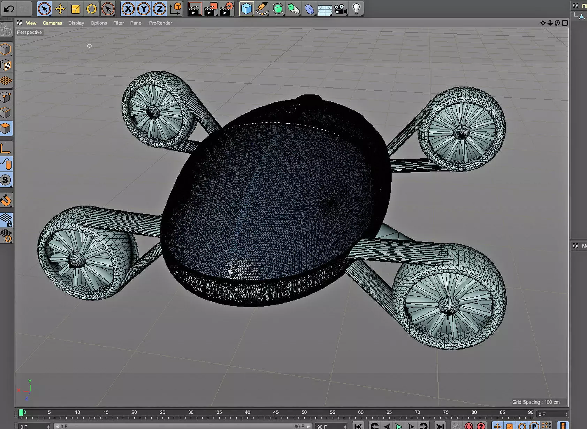Add a Light object bulb icon
The image size is (587, 429).
point(356,9)
